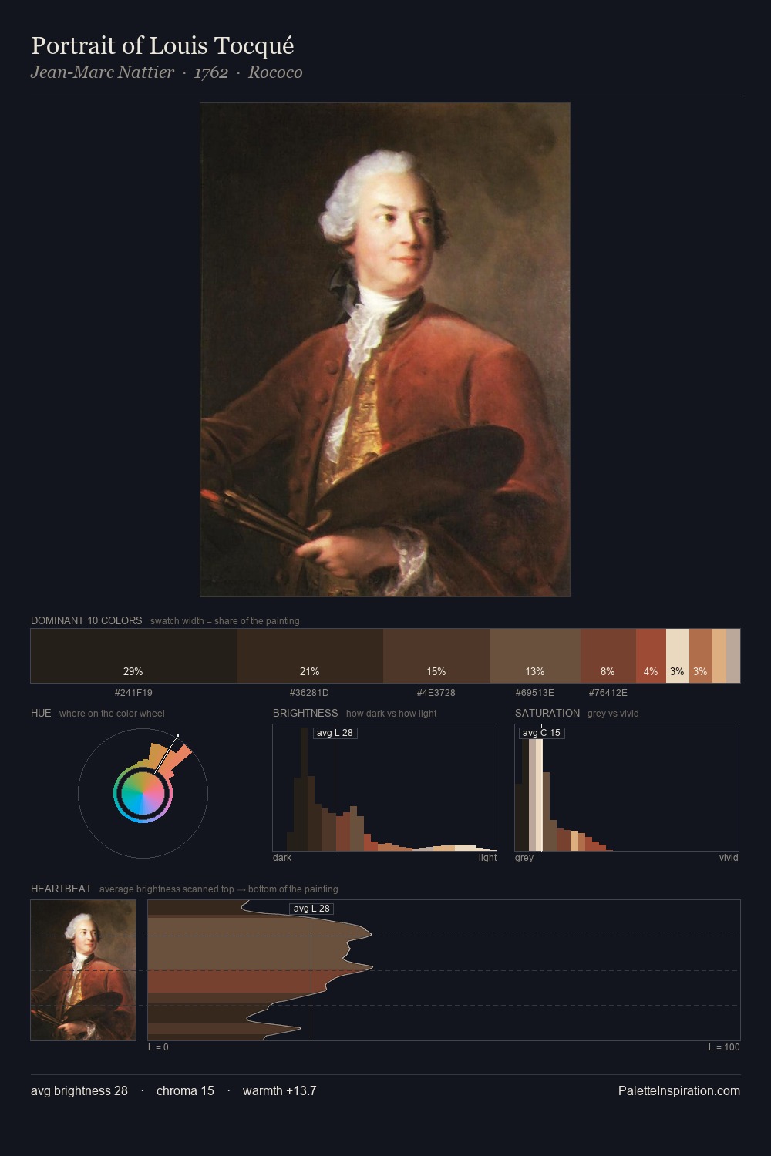Viewport: 771px width, 1156px height.
Task: Click the '#69513E' hex code text
Action: (x=535, y=693)
